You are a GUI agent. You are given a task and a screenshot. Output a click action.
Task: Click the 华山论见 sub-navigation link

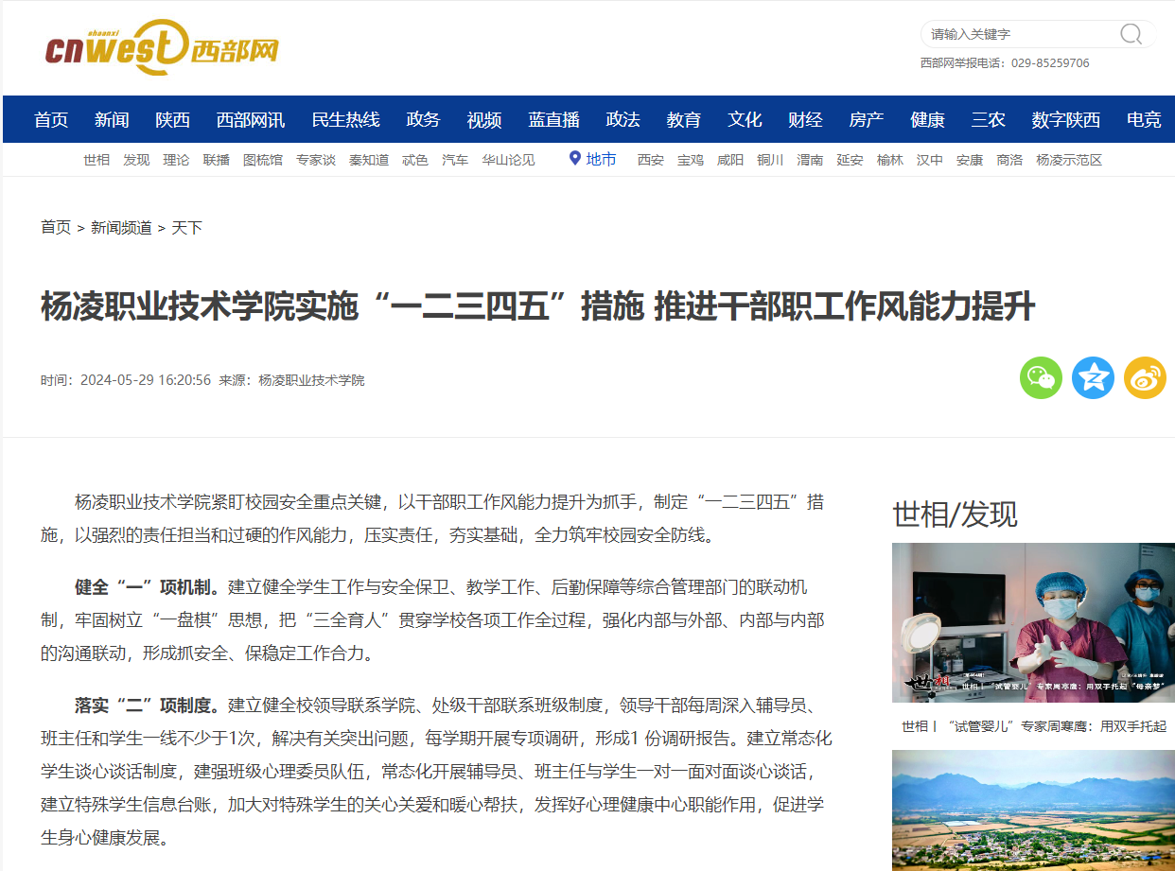tap(508, 160)
